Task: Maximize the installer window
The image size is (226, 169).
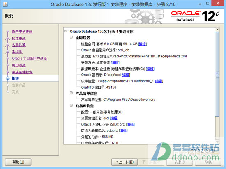Action: point(208,3)
